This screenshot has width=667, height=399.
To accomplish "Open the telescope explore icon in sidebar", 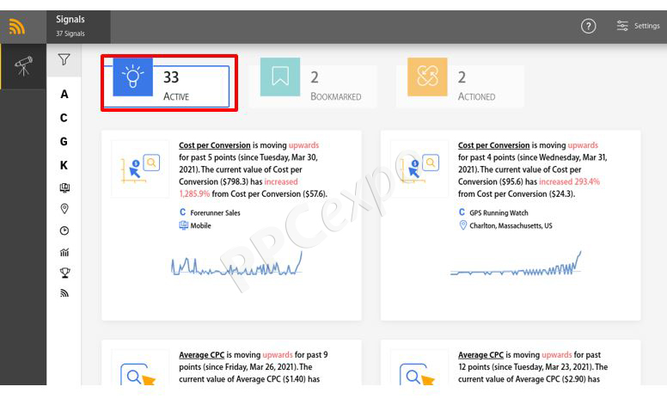I will click(x=23, y=66).
